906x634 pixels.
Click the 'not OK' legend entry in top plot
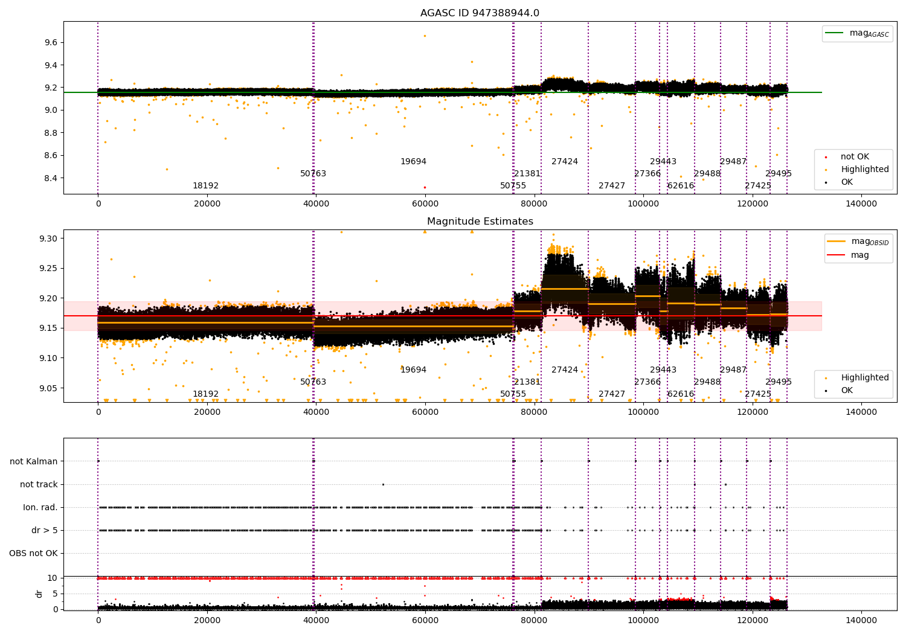coord(855,157)
